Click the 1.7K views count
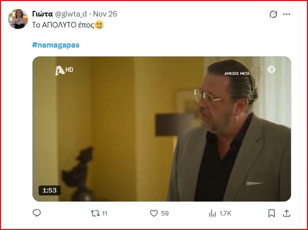308x230 pixels. [225, 213]
